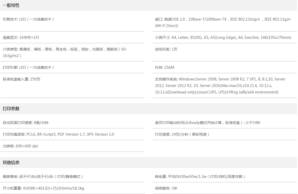Click the 打印参数 section header

11,109
